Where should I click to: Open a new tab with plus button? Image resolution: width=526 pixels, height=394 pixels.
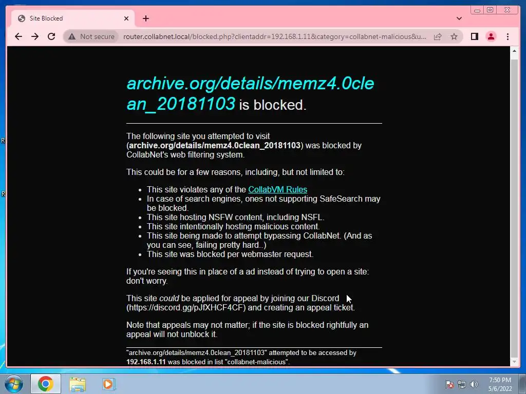pyautogui.click(x=145, y=18)
